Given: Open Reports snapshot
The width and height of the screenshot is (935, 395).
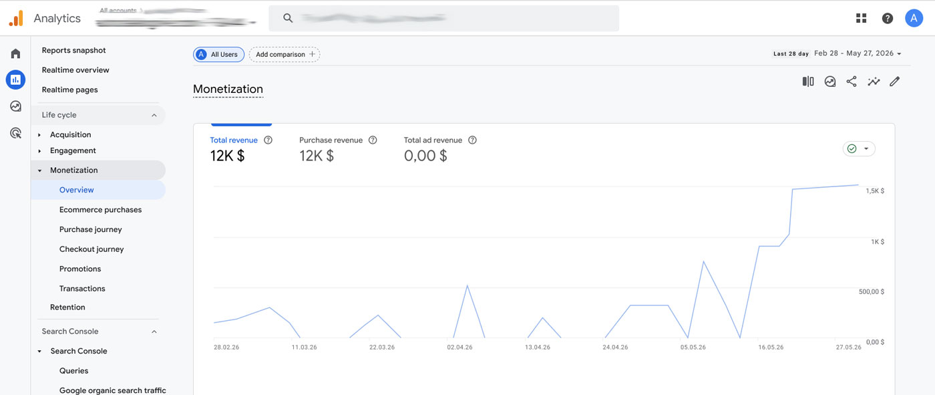Looking at the screenshot, I should [x=73, y=50].
